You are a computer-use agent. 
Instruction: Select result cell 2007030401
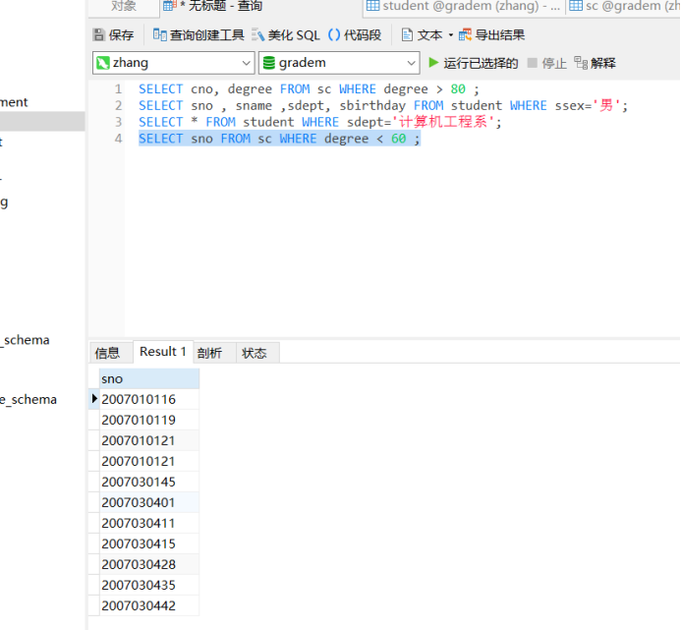click(x=149, y=502)
